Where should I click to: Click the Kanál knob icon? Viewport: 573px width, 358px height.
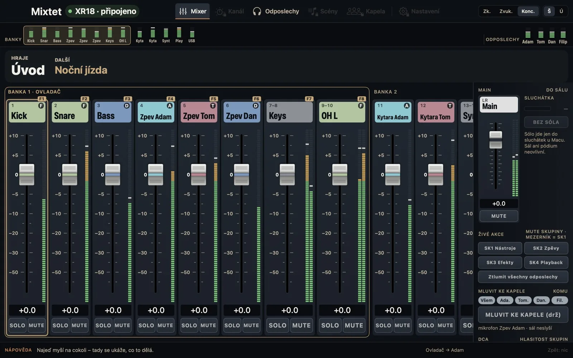pos(220,11)
